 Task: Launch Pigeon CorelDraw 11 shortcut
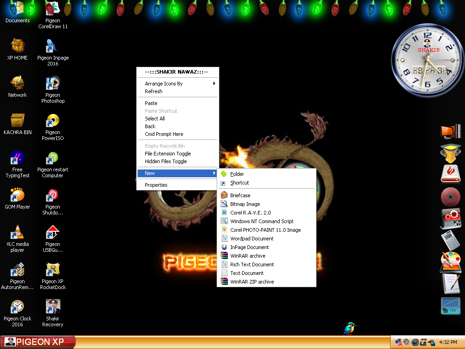pos(53,15)
